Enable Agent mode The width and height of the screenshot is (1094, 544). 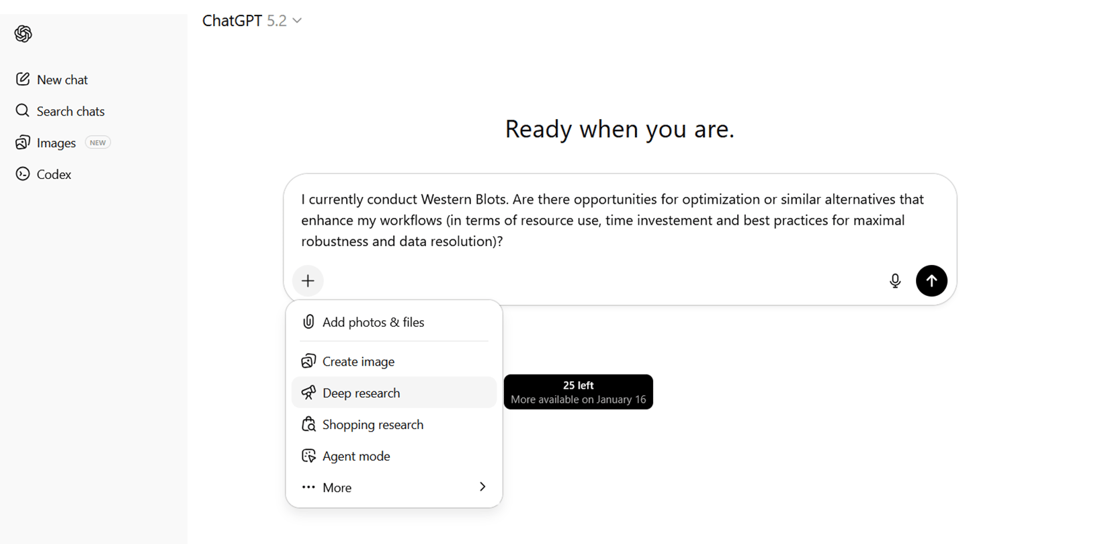click(x=355, y=456)
